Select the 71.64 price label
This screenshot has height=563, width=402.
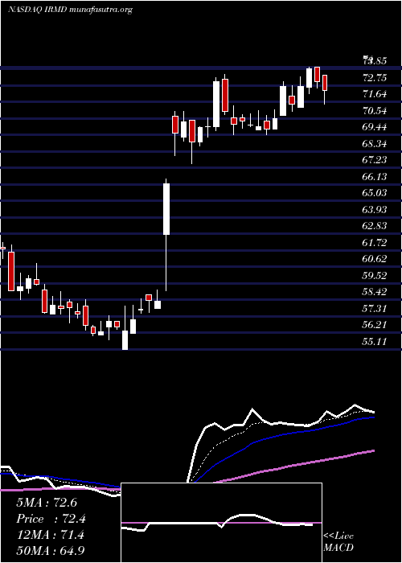click(375, 94)
